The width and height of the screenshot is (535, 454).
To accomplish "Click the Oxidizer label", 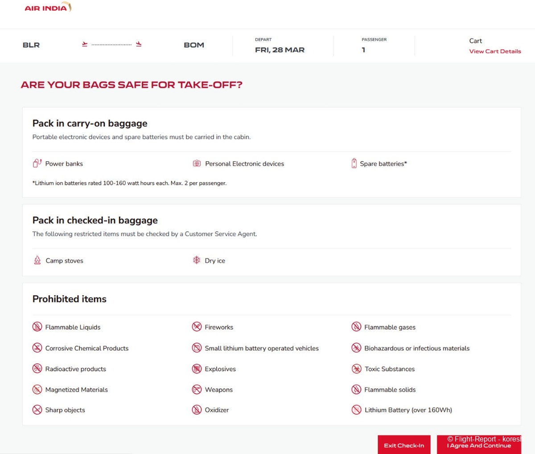I will coord(217,410).
